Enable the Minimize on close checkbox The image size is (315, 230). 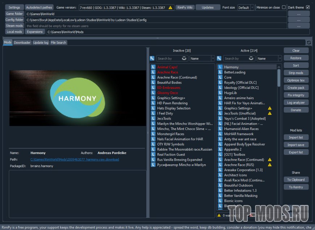click(x=283, y=7)
